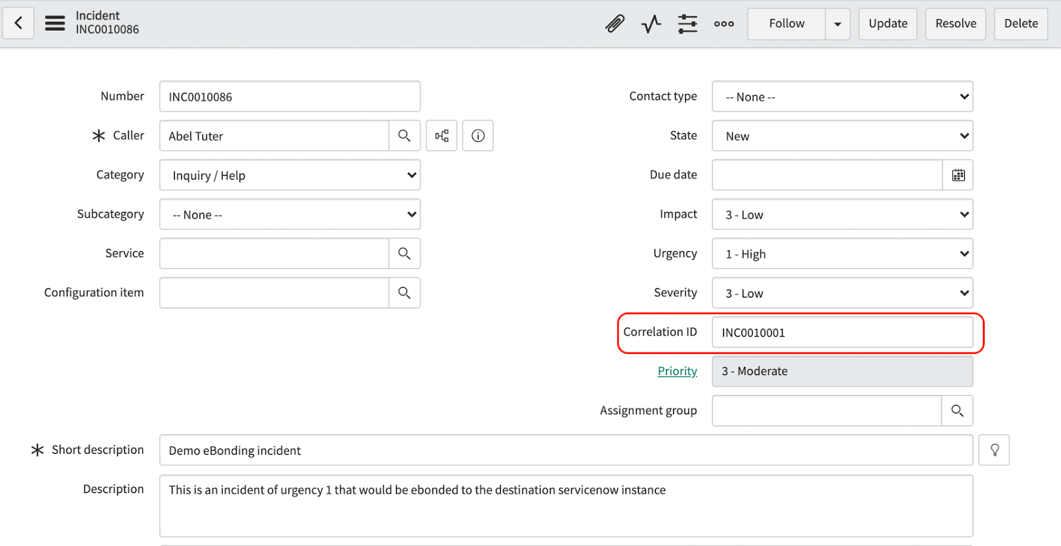Edit the Caller field containing Abel Tuter
The width and height of the screenshot is (1061, 546).
pos(275,136)
